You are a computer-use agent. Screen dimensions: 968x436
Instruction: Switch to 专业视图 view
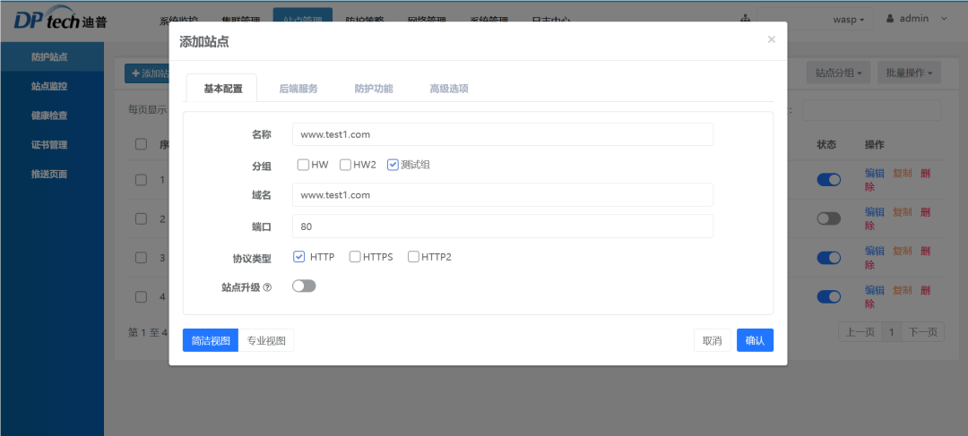(266, 340)
